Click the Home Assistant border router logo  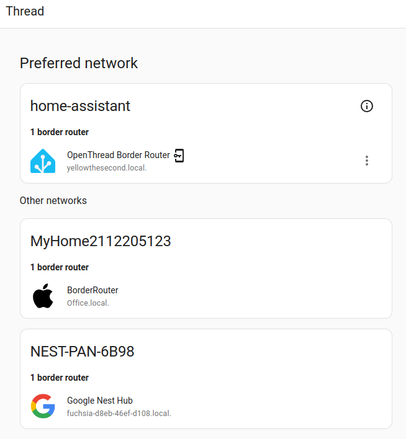pos(43,161)
